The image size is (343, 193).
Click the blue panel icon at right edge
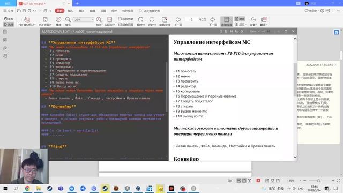[337, 32]
